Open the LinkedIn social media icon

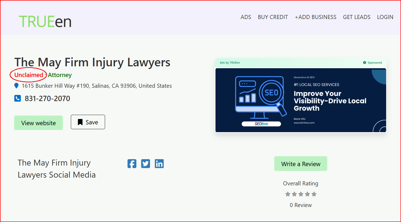pyautogui.click(x=159, y=164)
